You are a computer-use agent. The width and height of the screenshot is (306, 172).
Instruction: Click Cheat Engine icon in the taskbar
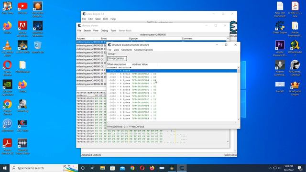182,168
